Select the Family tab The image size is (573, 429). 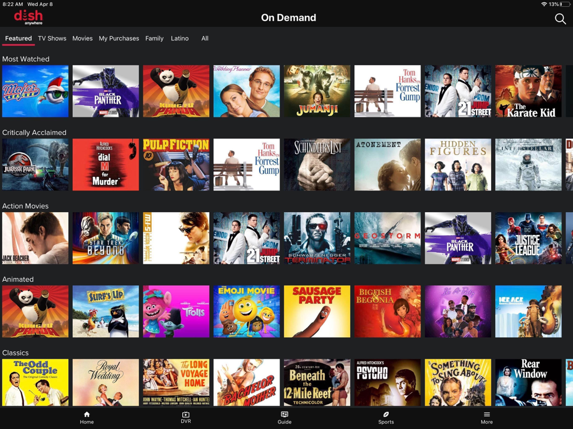coord(154,38)
